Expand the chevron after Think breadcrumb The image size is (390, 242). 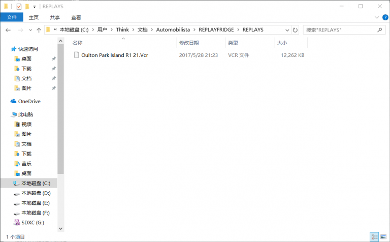133,30
